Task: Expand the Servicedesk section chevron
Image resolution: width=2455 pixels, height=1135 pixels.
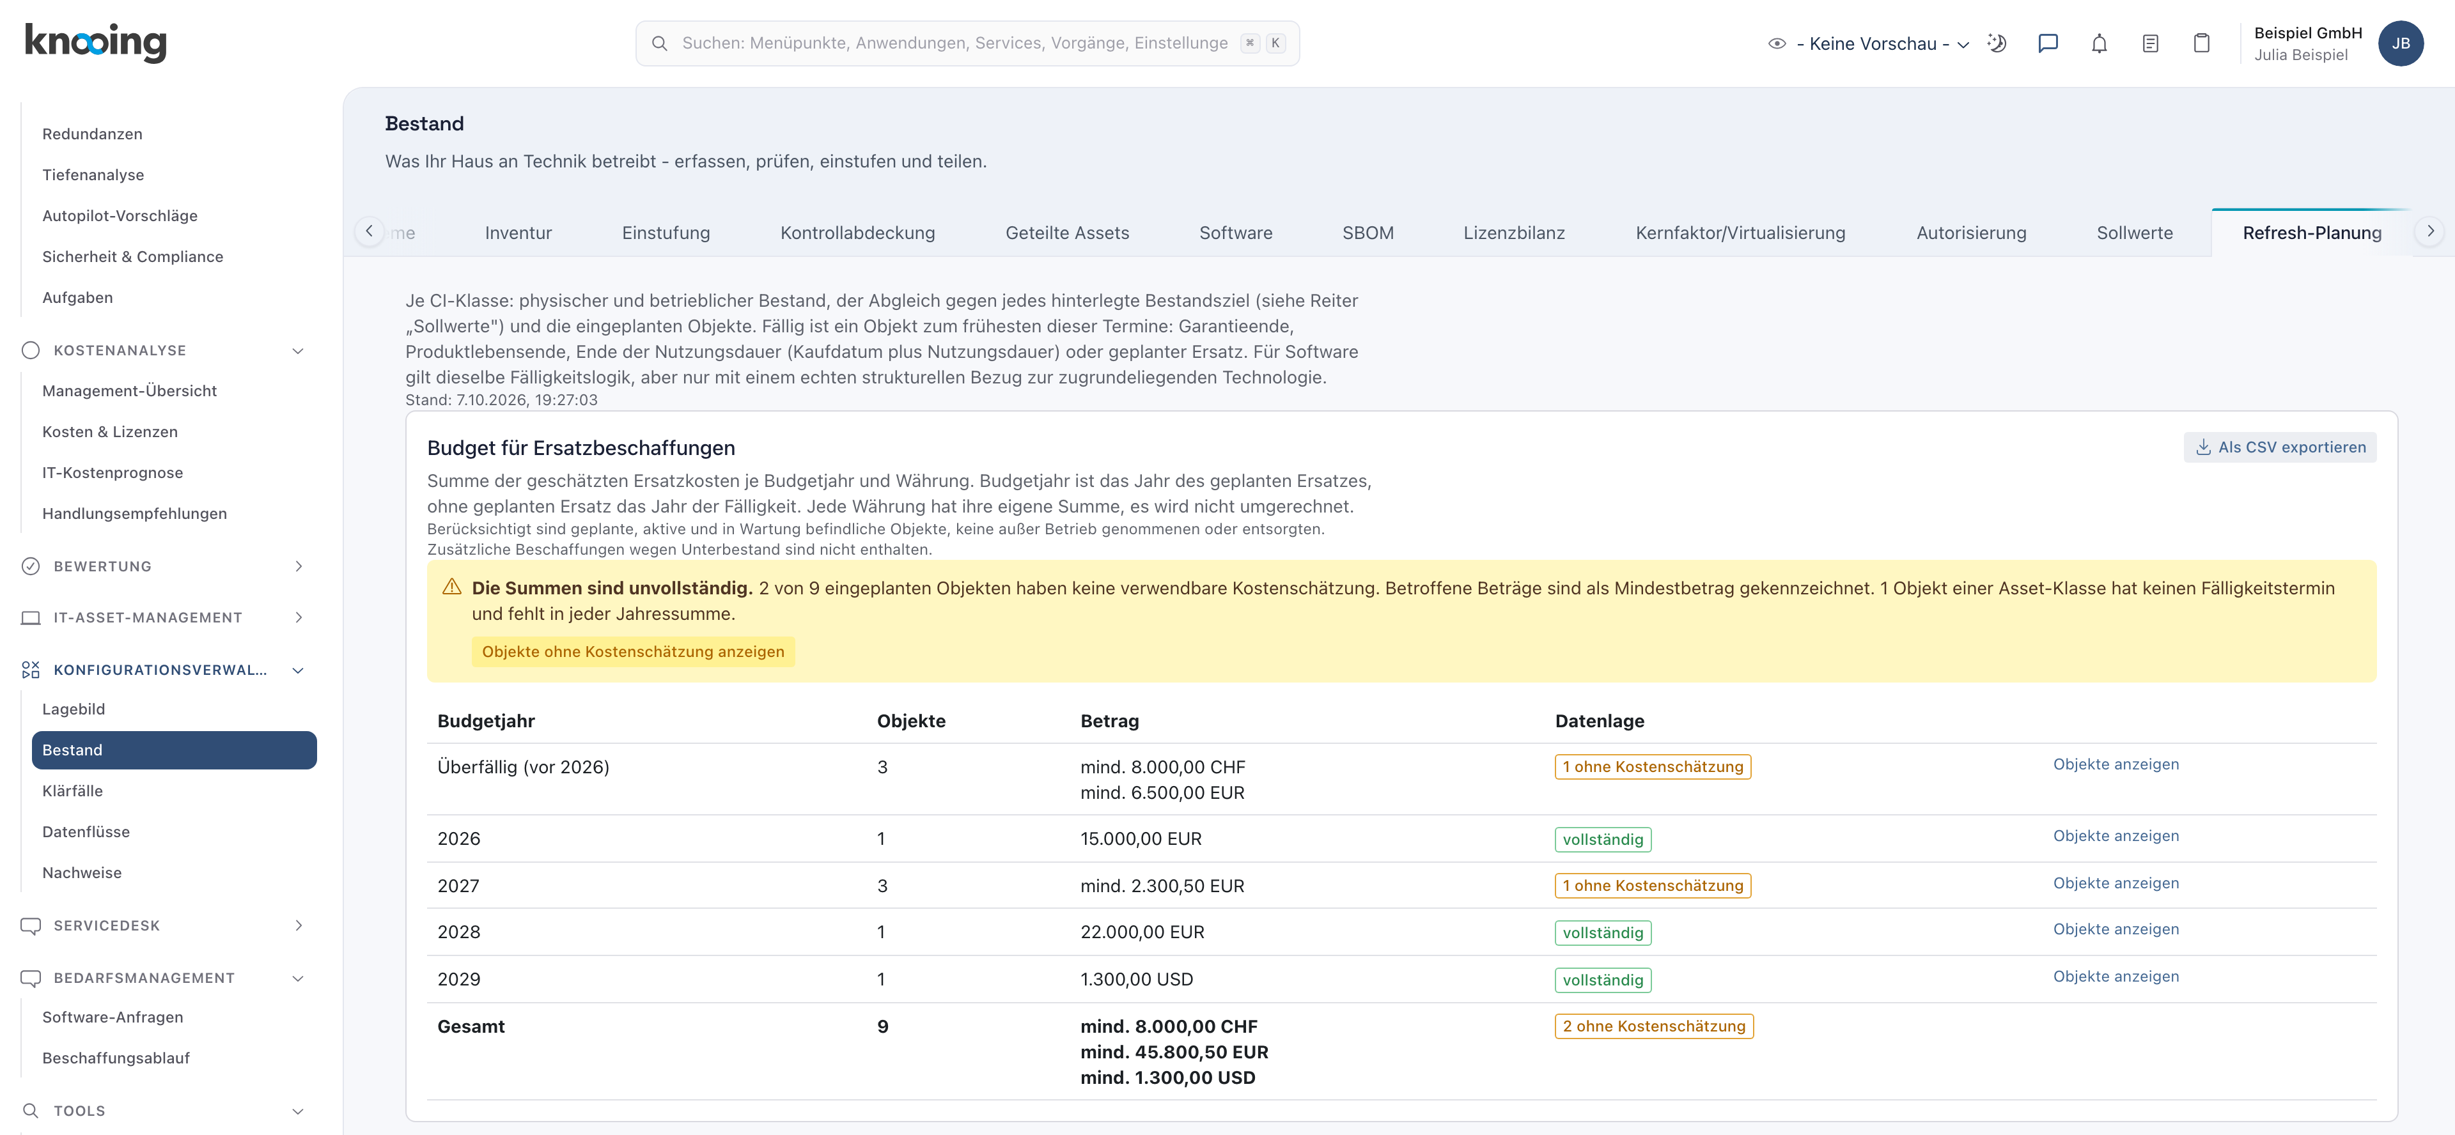Action: 299,926
